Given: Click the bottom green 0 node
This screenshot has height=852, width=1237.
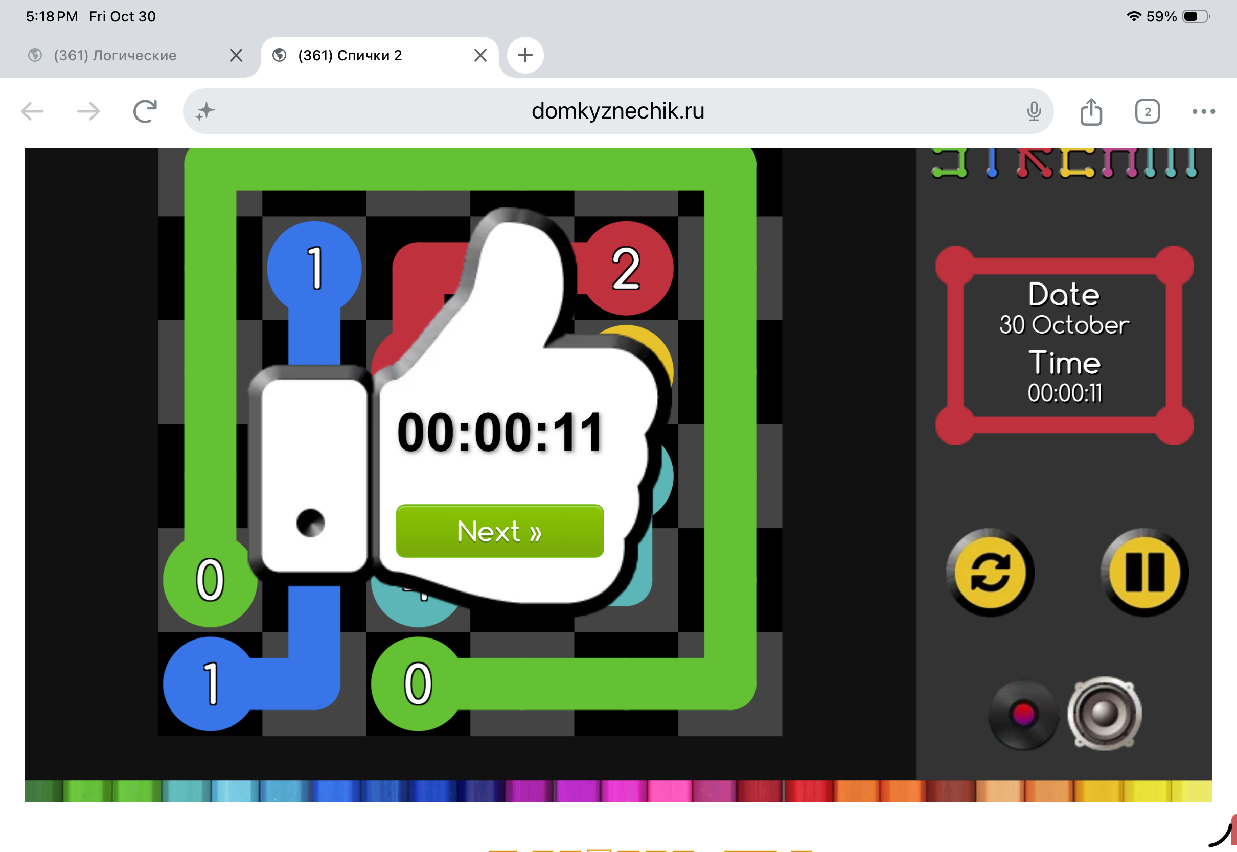Looking at the screenshot, I should point(418,684).
